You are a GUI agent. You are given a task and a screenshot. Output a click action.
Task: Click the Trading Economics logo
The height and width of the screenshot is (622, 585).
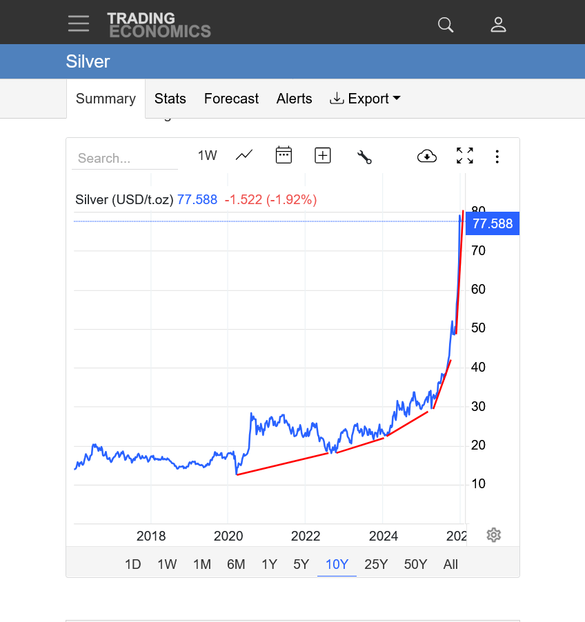(159, 24)
